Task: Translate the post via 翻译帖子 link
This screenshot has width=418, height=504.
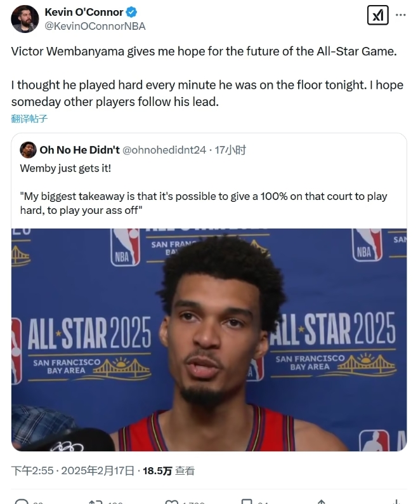Action: point(29,119)
